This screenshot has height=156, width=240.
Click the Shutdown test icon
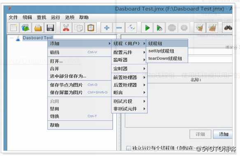(184, 28)
